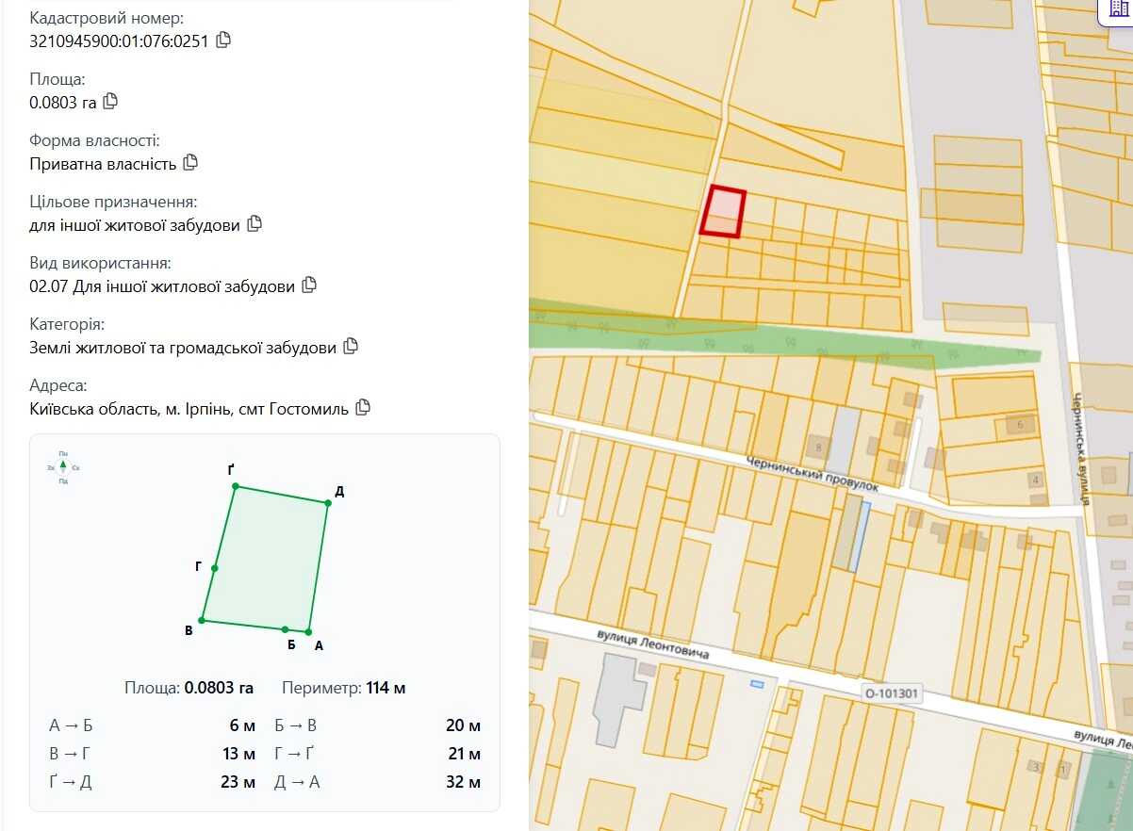Copy the Вид використання 02.07 value
1133x831 pixels.
point(309,285)
